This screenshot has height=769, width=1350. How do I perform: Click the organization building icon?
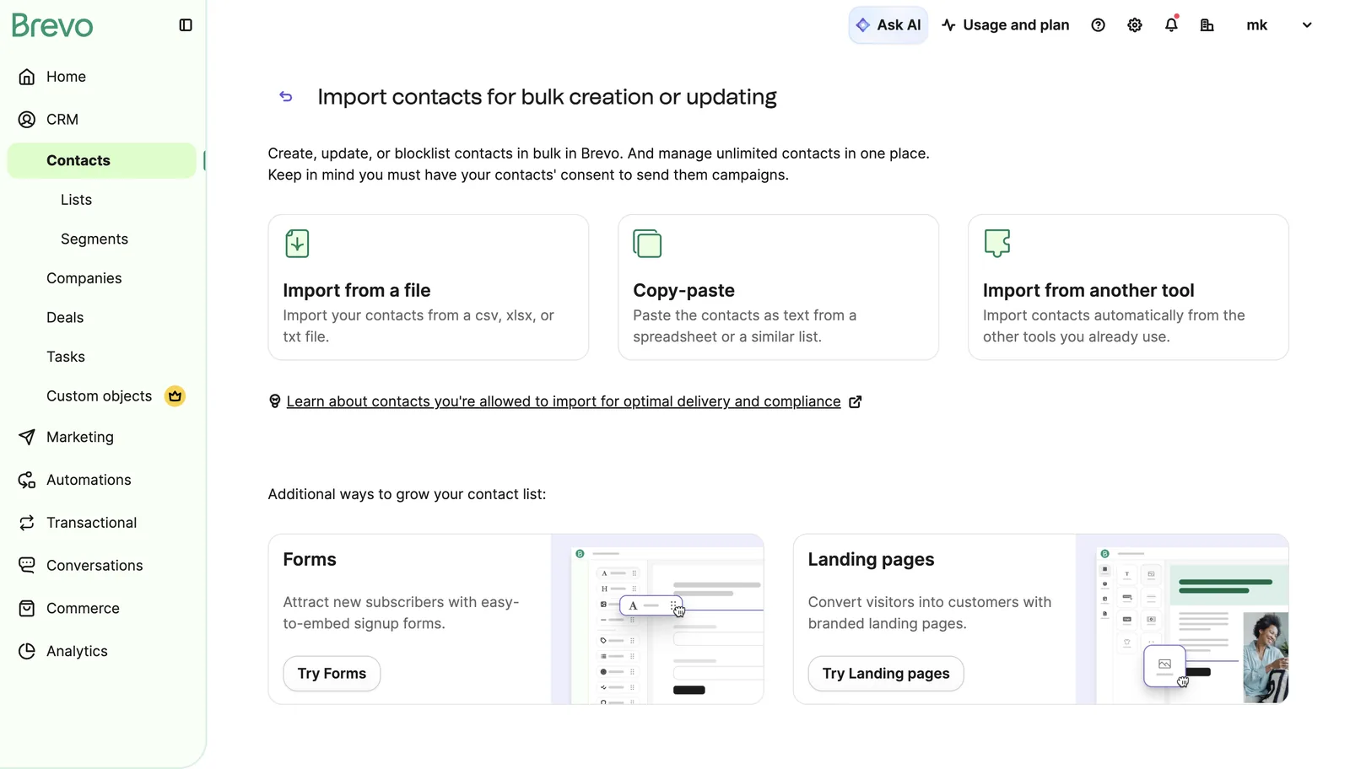coord(1207,25)
